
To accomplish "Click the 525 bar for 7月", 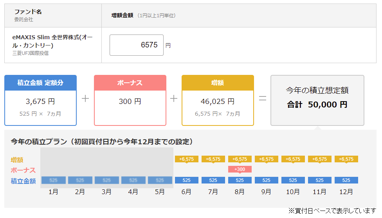I will pos(213,180).
